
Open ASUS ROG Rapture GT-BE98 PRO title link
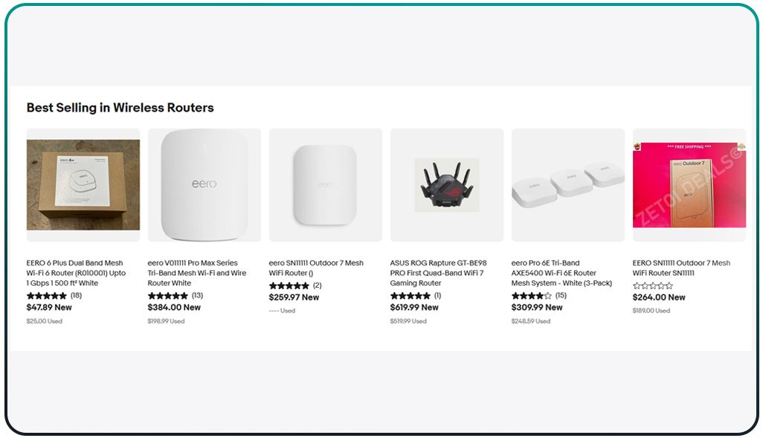pyautogui.click(x=439, y=273)
